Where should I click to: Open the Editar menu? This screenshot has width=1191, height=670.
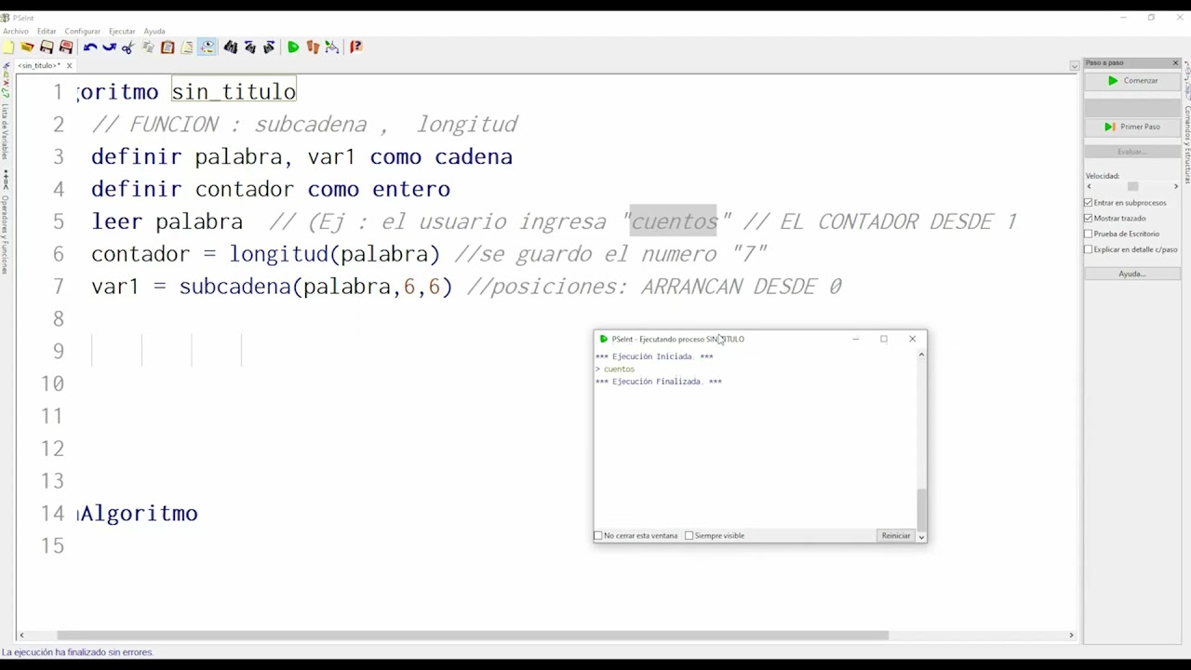[47, 32]
